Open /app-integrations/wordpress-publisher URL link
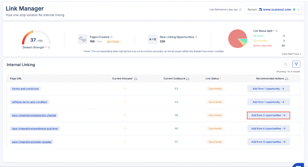Viewport: 308px width, 167px height. (35, 129)
